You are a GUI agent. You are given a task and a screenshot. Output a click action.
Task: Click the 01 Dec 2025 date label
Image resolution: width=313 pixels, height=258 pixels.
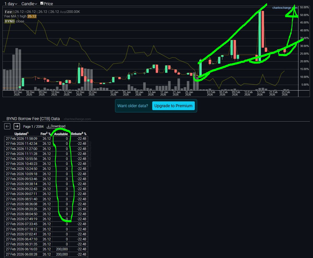[x=18, y=93]
